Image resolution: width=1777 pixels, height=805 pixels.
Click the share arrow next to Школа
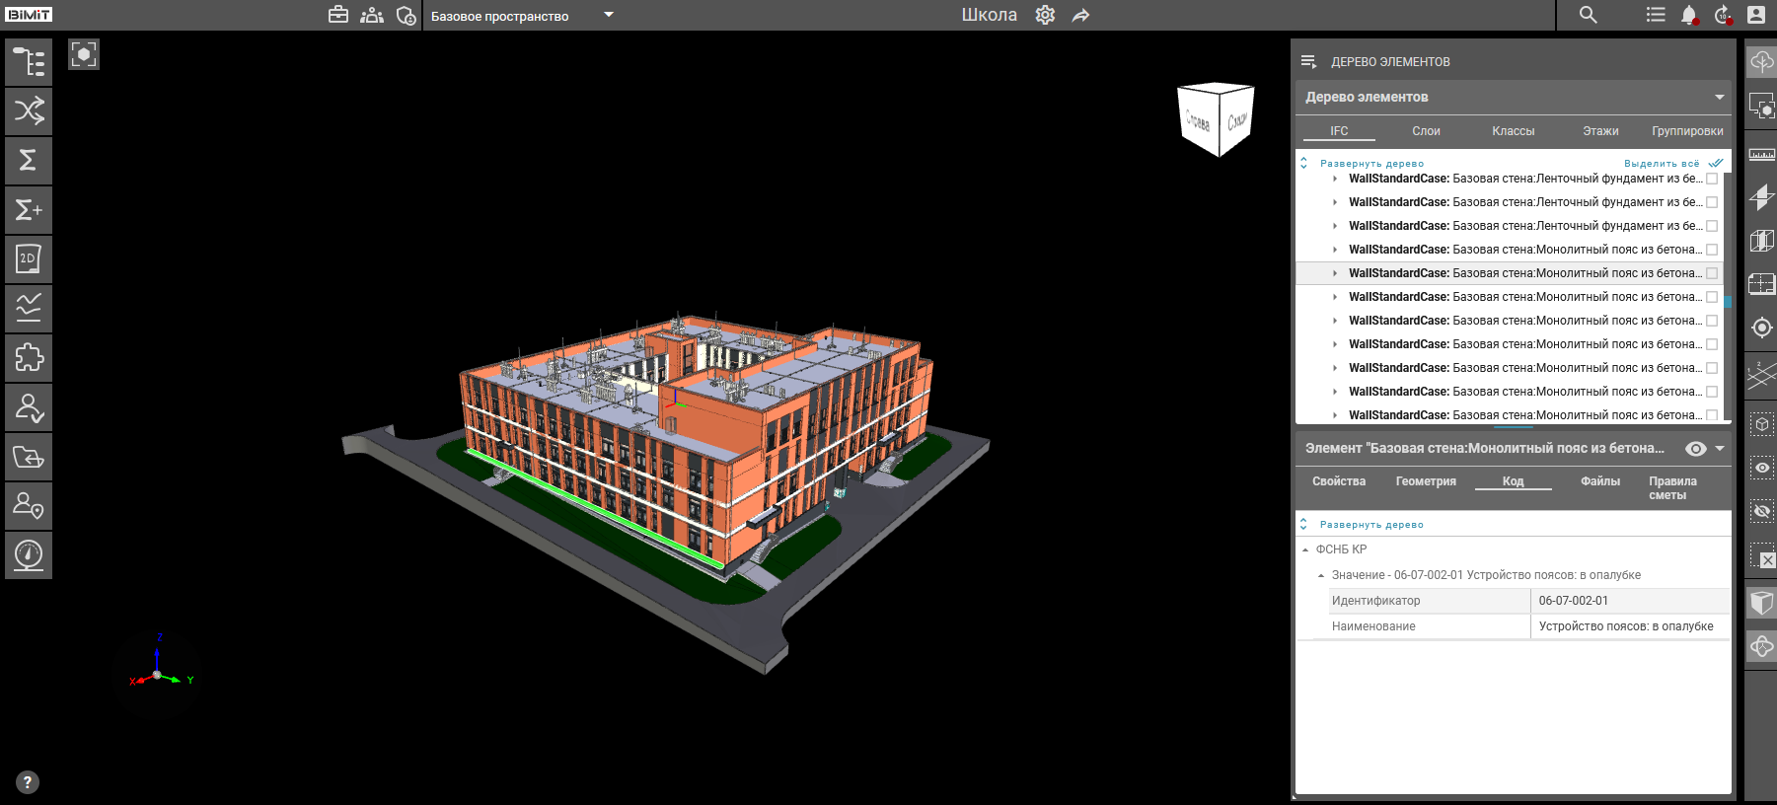pos(1081,15)
